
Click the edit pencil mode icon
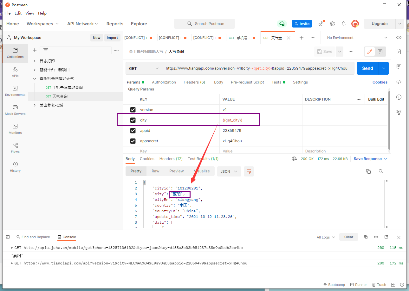point(370,52)
